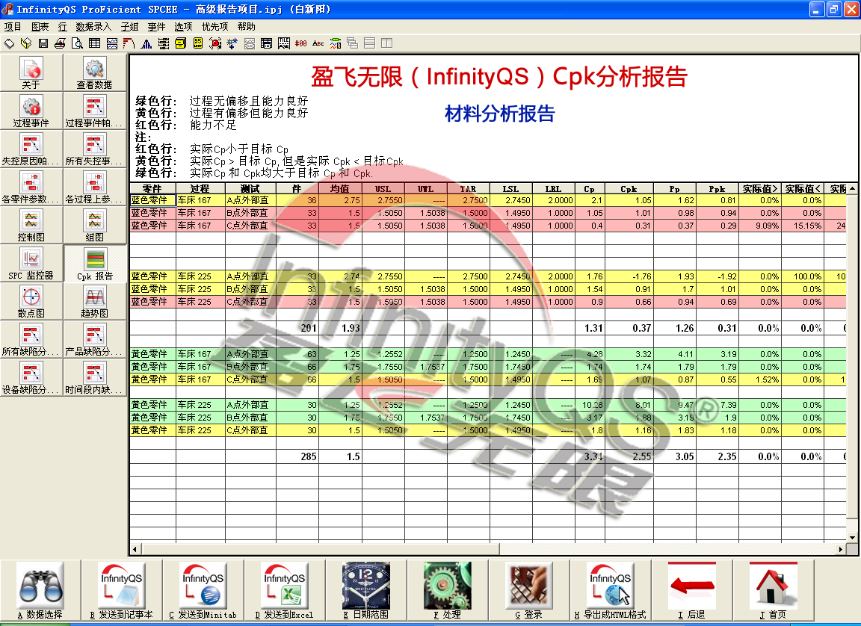Image resolution: width=861 pixels, height=626 pixels.
Task: Open 查看数据 to view data
Action: [x=94, y=72]
